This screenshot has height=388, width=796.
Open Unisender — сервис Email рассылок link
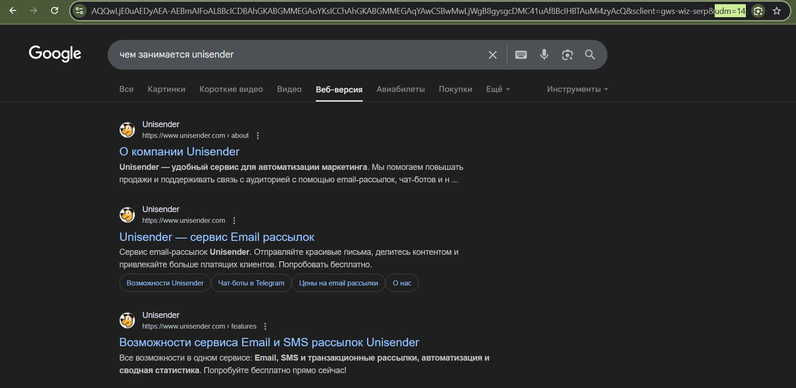(x=217, y=237)
